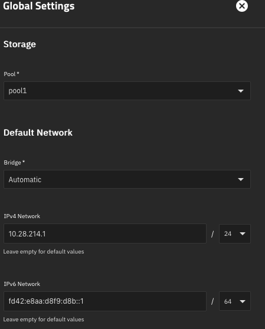Click the hint text below IPv4 field
The height and width of the screenshot is (329, 265).
[x=44, y=252]
